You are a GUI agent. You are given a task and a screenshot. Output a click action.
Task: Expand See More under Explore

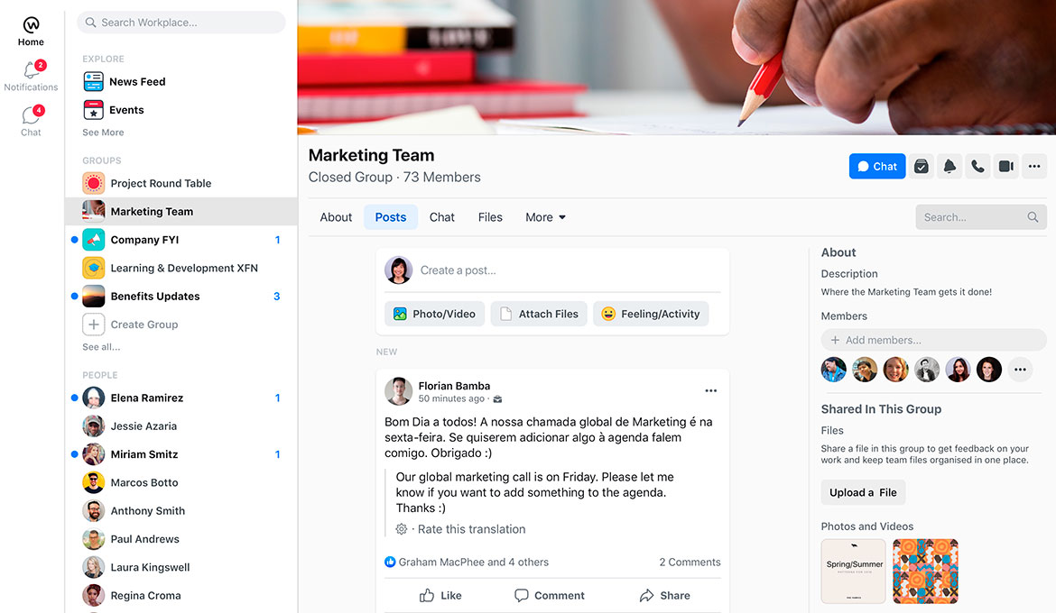coord(103,133)
